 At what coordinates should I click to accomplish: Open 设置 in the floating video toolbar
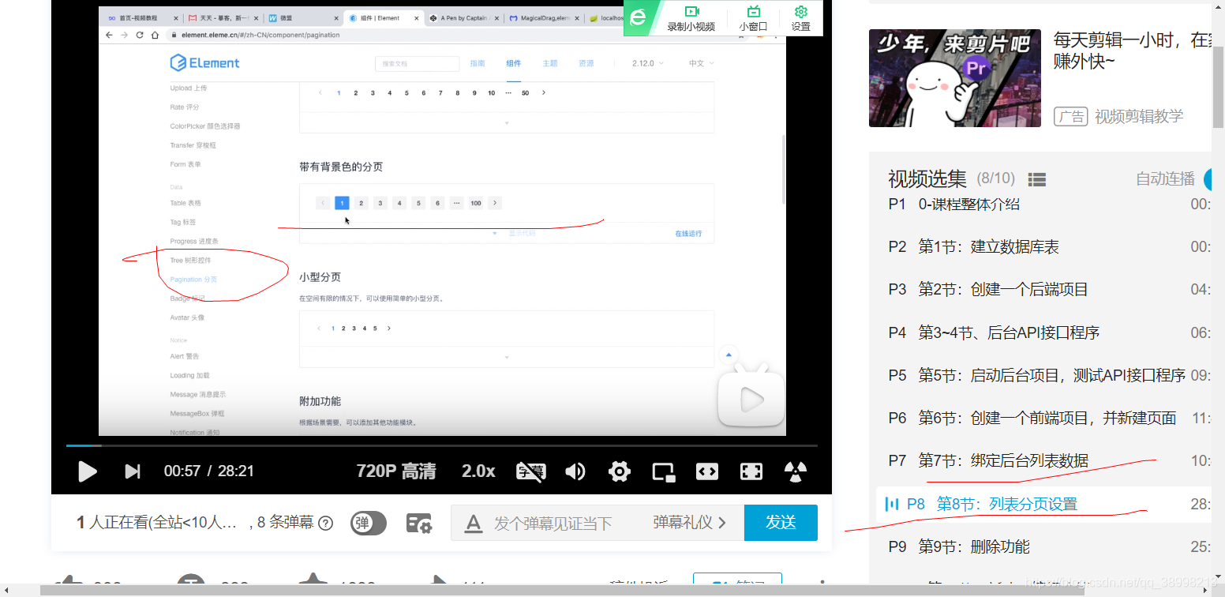coord(801,18)
